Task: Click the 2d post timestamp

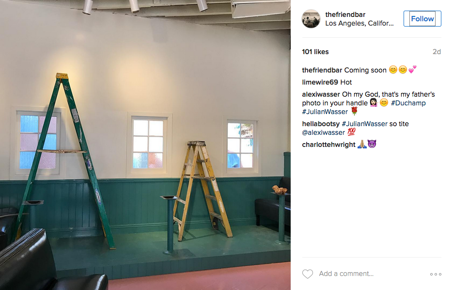Action: pyautogui.click(x=437, y=52)
